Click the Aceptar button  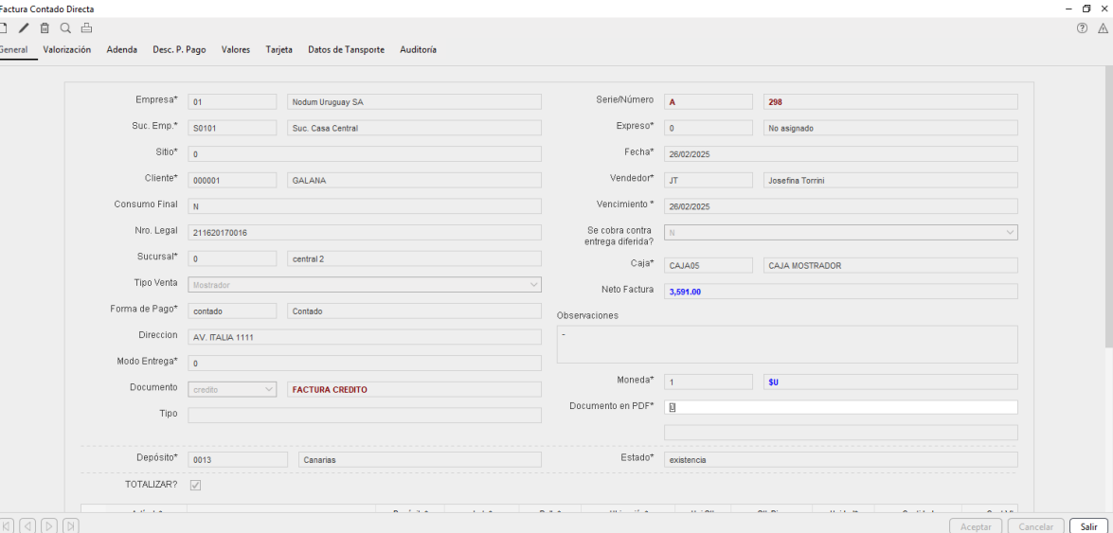coord(976,526)
